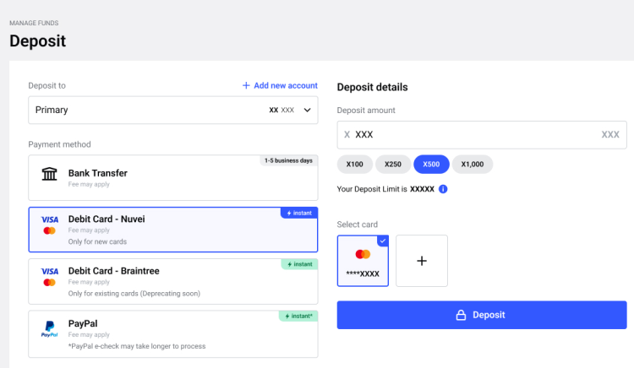Select Debit Card - Braintree payment method
Image resolution: width=634 pixels, height=368 pixels.
(x=172, y=280)
